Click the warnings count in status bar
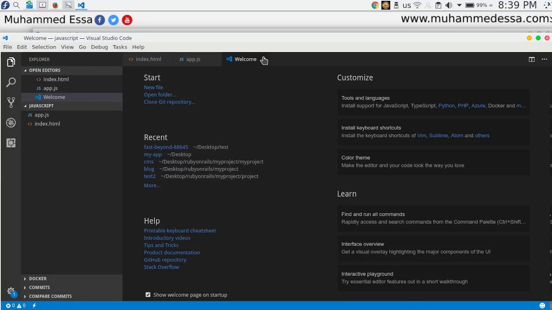The height and width of the screenshot is (310, 552). pos(21,306)
